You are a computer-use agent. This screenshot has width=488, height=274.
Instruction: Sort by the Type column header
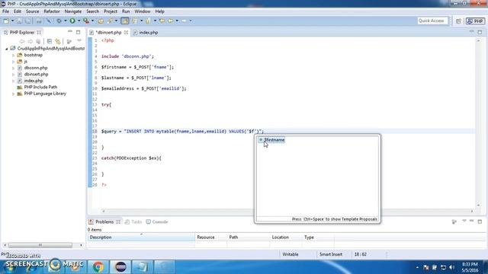coord(318,237)
